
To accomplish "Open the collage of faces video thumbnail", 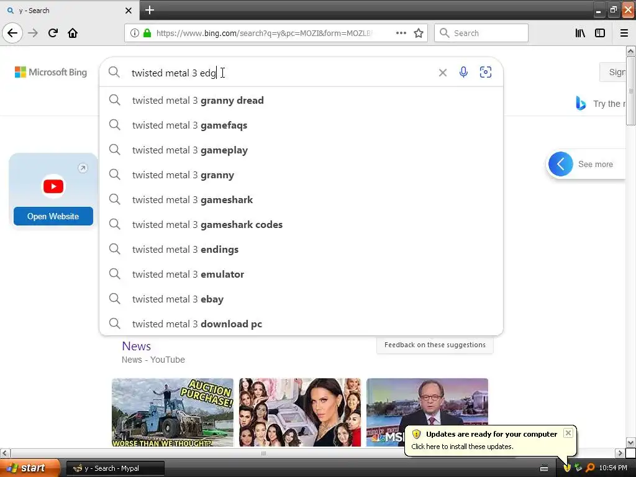I will pyautogui.click(x=300, y=412).
